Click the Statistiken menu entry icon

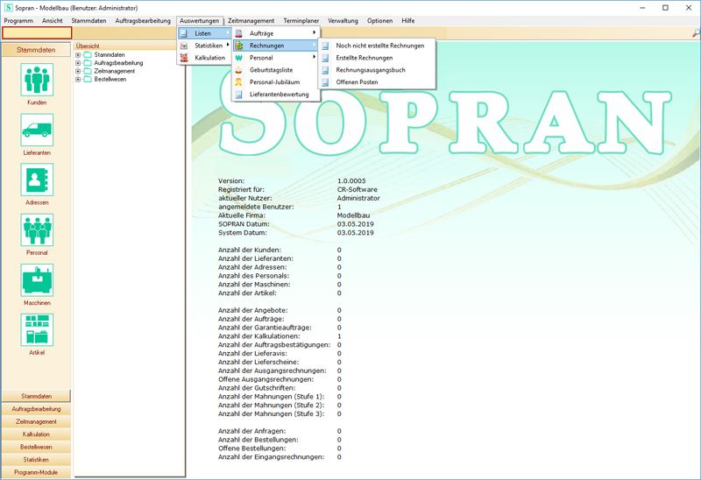pos(184,46)
